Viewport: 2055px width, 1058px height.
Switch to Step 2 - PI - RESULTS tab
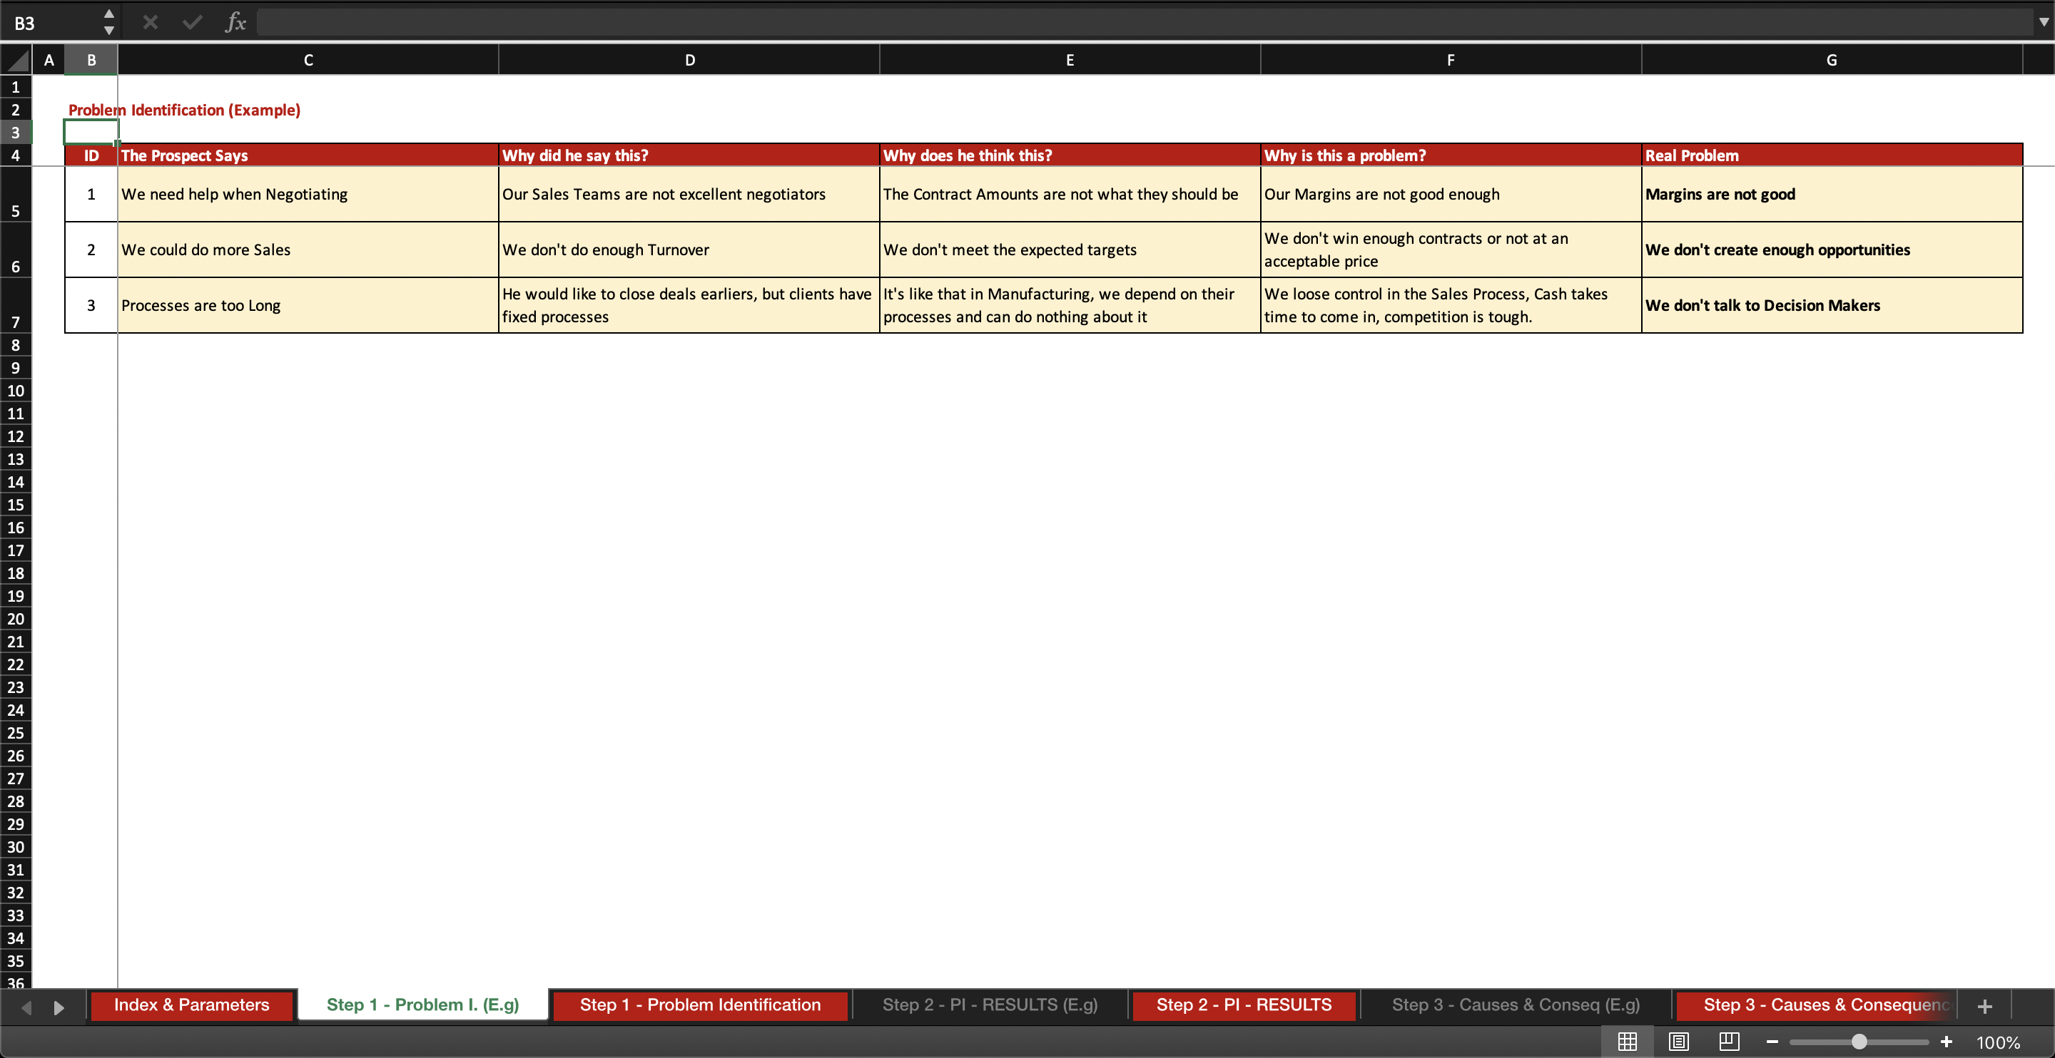1244,1005
